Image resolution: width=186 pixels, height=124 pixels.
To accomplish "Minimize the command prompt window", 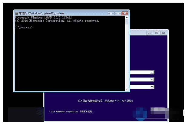I will tap(111, 13).
